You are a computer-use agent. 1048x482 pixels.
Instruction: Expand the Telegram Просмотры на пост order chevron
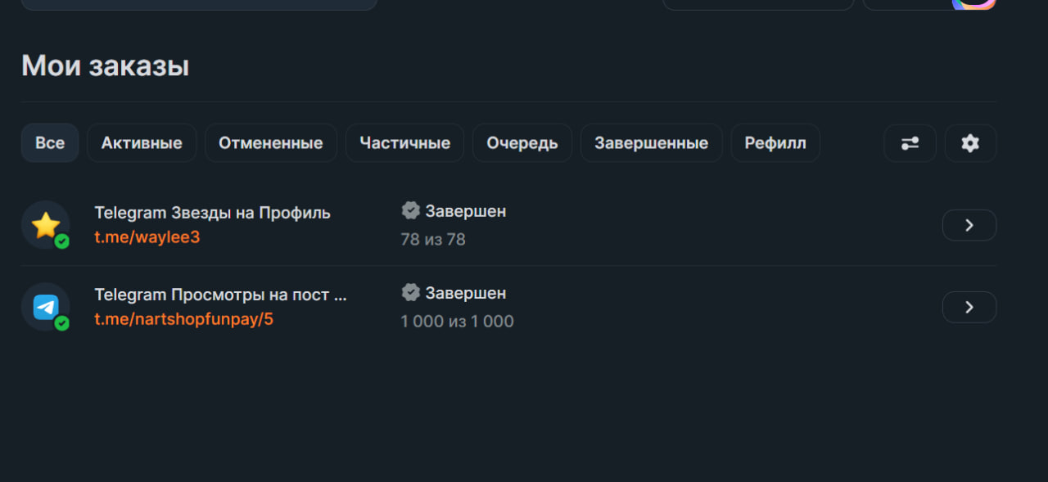[969, 307]
